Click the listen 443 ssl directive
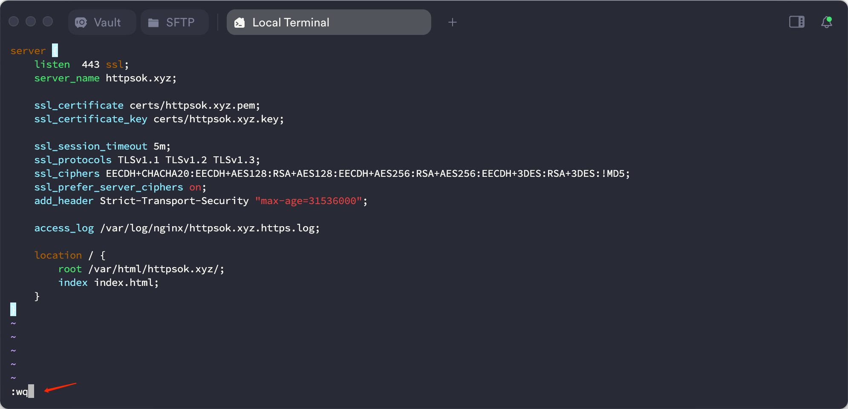 click(x=81, y=64)
